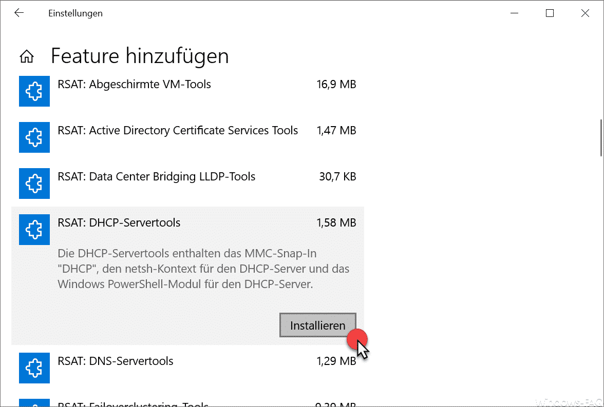Select RSAT: Active Directory Certificate Services Tools
Viewport: 604px width, 407px height.
pyautogui.click(x=187, y=137)
